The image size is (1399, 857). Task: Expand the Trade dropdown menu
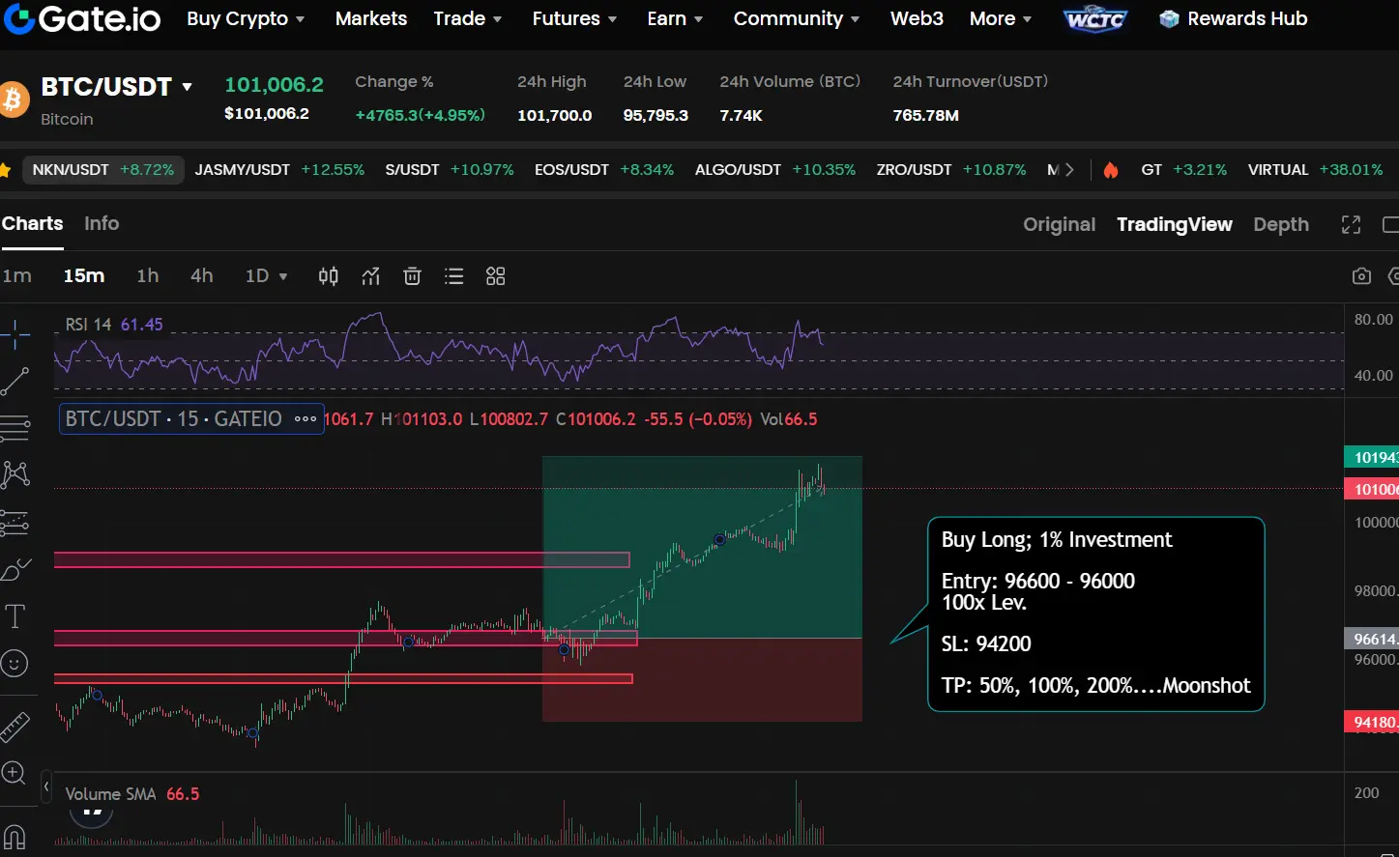pos(468,18)
